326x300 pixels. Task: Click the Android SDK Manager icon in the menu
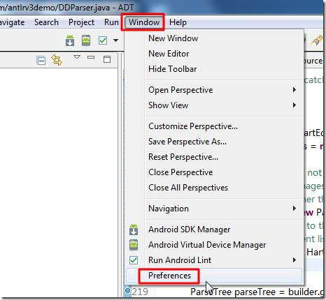[134, 230]
